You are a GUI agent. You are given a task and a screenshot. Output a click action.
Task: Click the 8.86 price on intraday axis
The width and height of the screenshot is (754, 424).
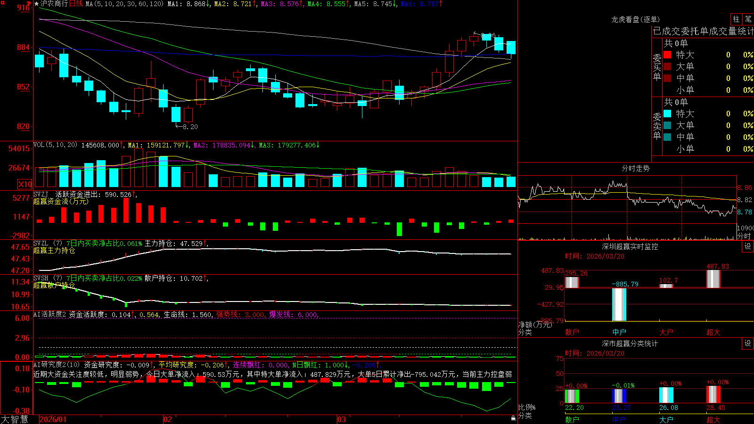pos(745,188)
